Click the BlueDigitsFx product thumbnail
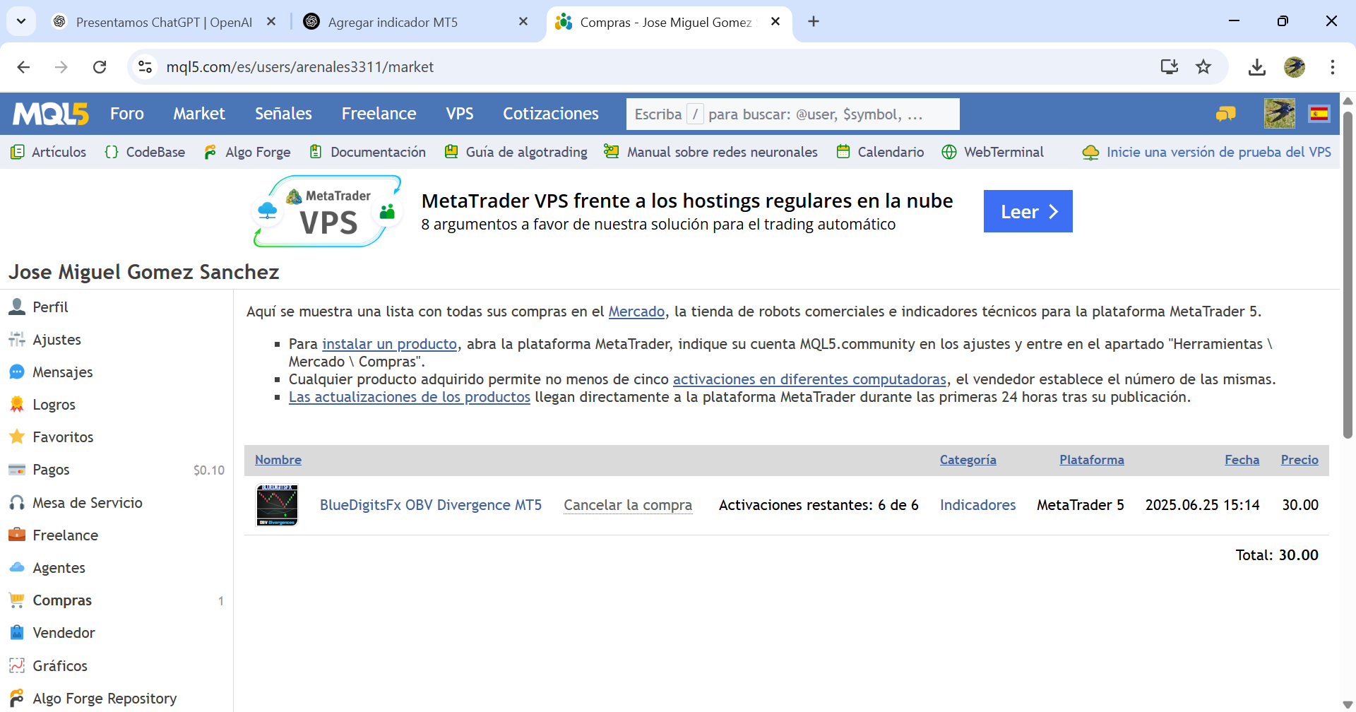Image resolution: width=1356 pixels, height=712 pixels. (x=277, y=505)
